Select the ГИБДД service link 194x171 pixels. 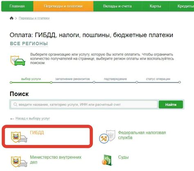[x=37, y=133]
